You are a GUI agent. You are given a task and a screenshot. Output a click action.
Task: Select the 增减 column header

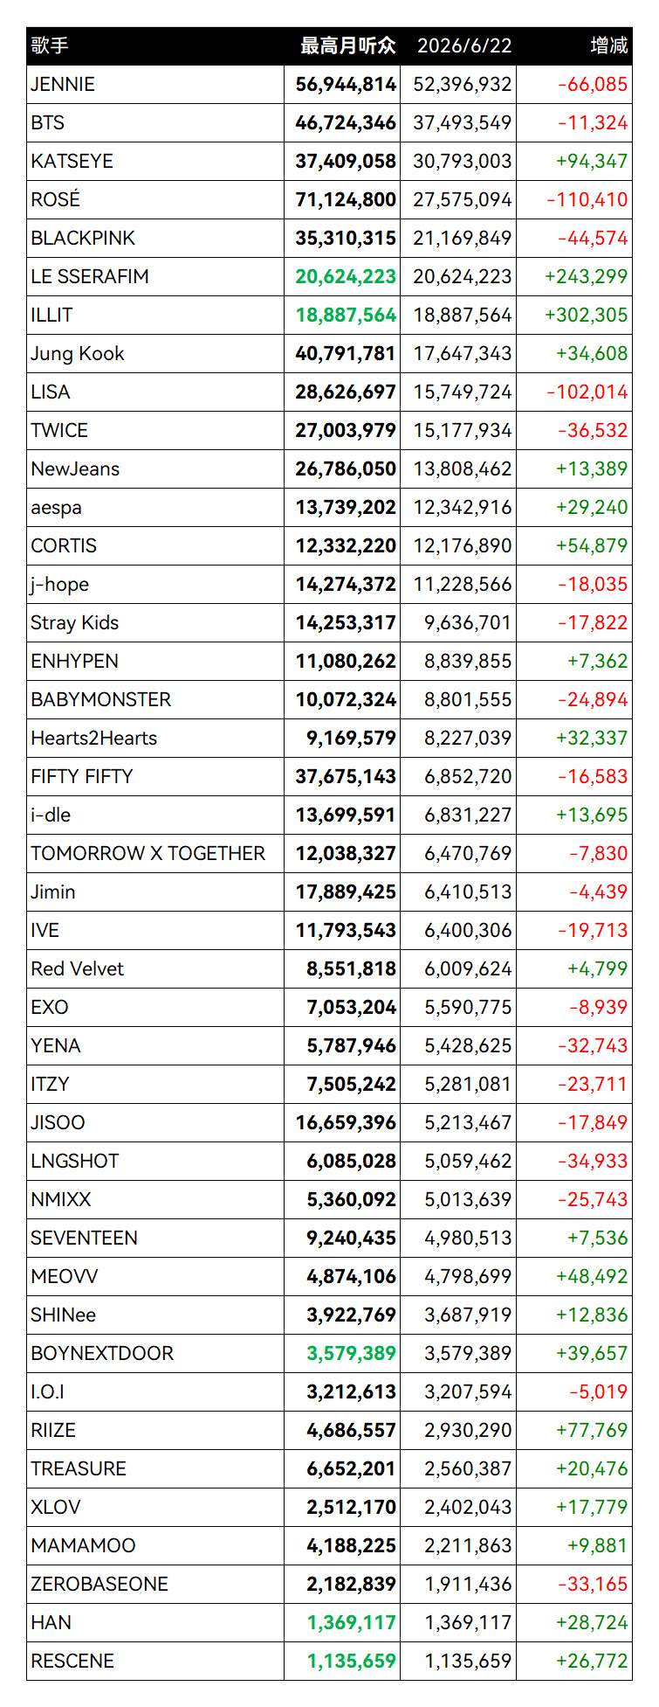pyautogui.click(x=609, y=45)
